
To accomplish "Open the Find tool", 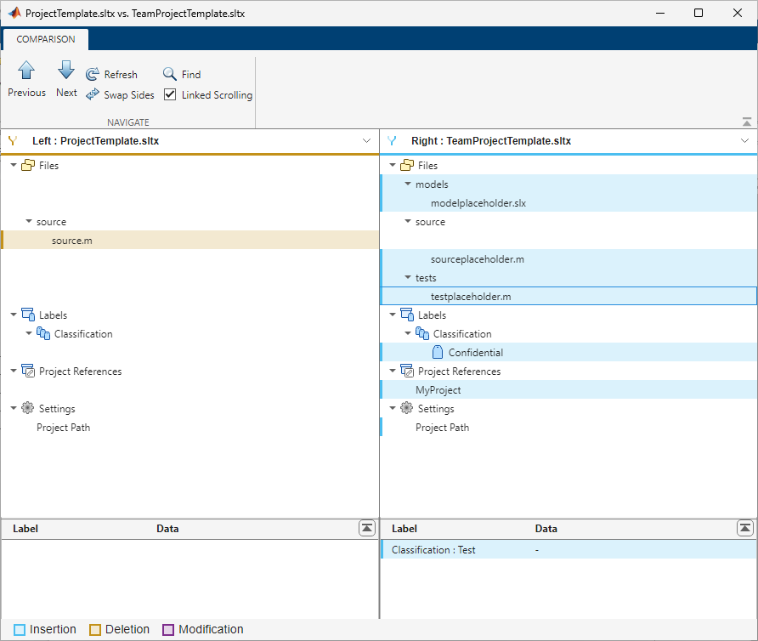I will coord(181,74).
